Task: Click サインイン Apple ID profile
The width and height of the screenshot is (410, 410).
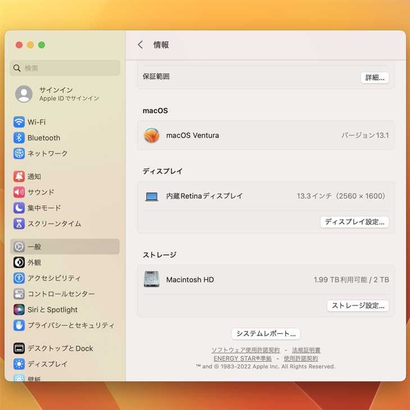Action: click(x=56, y=94)
